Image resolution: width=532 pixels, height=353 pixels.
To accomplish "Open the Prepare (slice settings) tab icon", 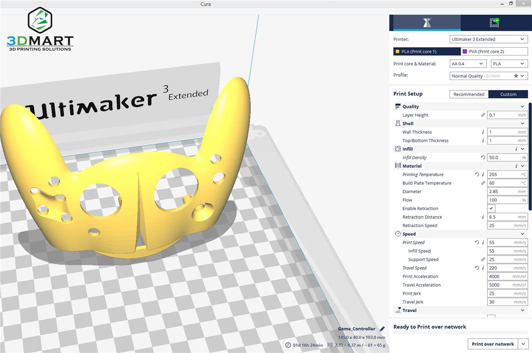I will [427, 23].
